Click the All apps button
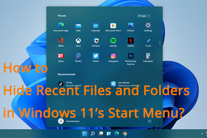Image resolution: width=207 pixels, height=138 pixels. [x=144, y=16]
